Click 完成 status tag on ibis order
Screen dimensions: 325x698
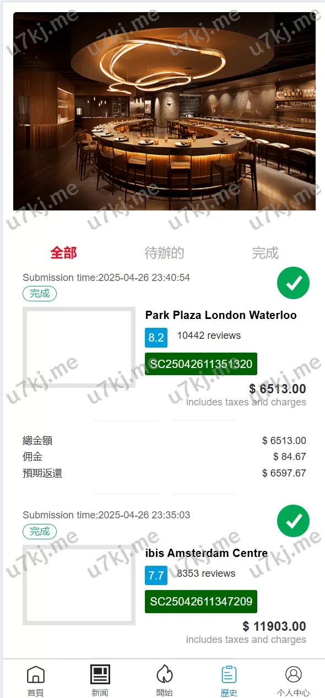pyautogui.click(x=40, y=532)
